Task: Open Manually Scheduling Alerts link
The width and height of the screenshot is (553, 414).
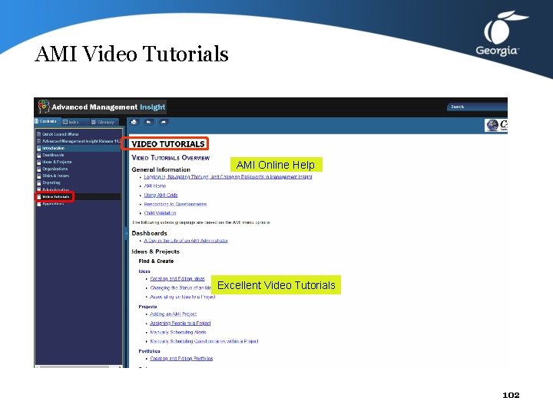Action: pyautogui.click(x=178, y=332)
